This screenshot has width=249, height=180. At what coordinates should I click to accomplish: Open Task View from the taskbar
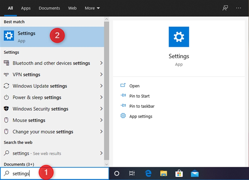click(x=132, y=173)
